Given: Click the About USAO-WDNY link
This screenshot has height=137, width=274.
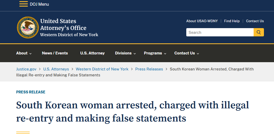Looking at the screenshot, I should (x=202, y=21).
